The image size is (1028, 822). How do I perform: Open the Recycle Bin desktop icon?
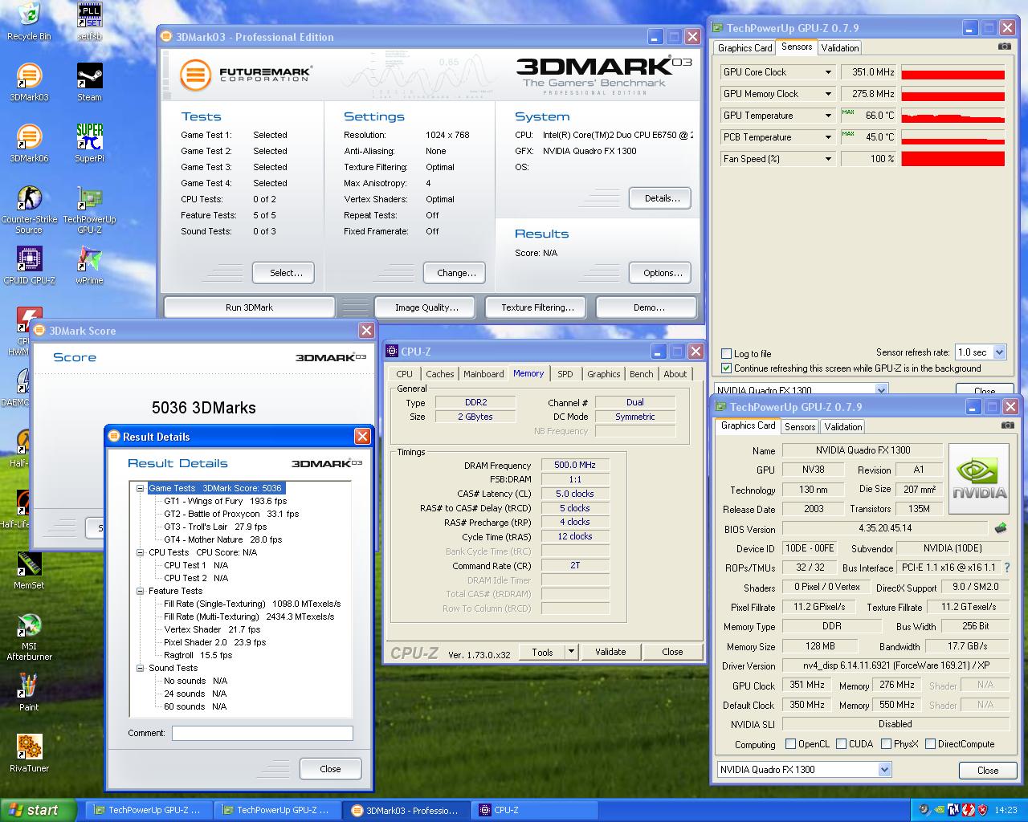point(29,21)
